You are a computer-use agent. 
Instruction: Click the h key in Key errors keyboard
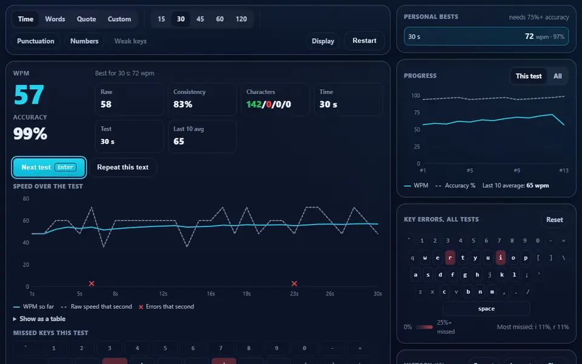477,274
